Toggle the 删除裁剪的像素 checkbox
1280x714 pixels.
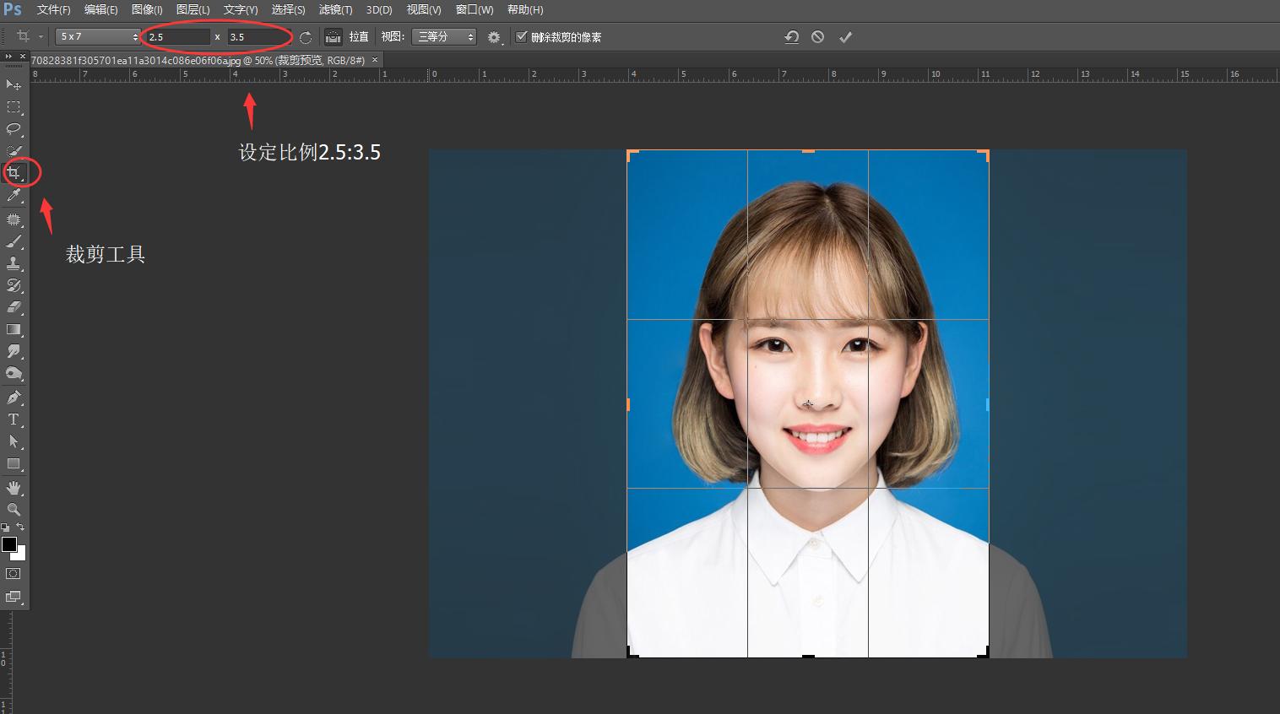pyautogui.click(x=520, y=36)
